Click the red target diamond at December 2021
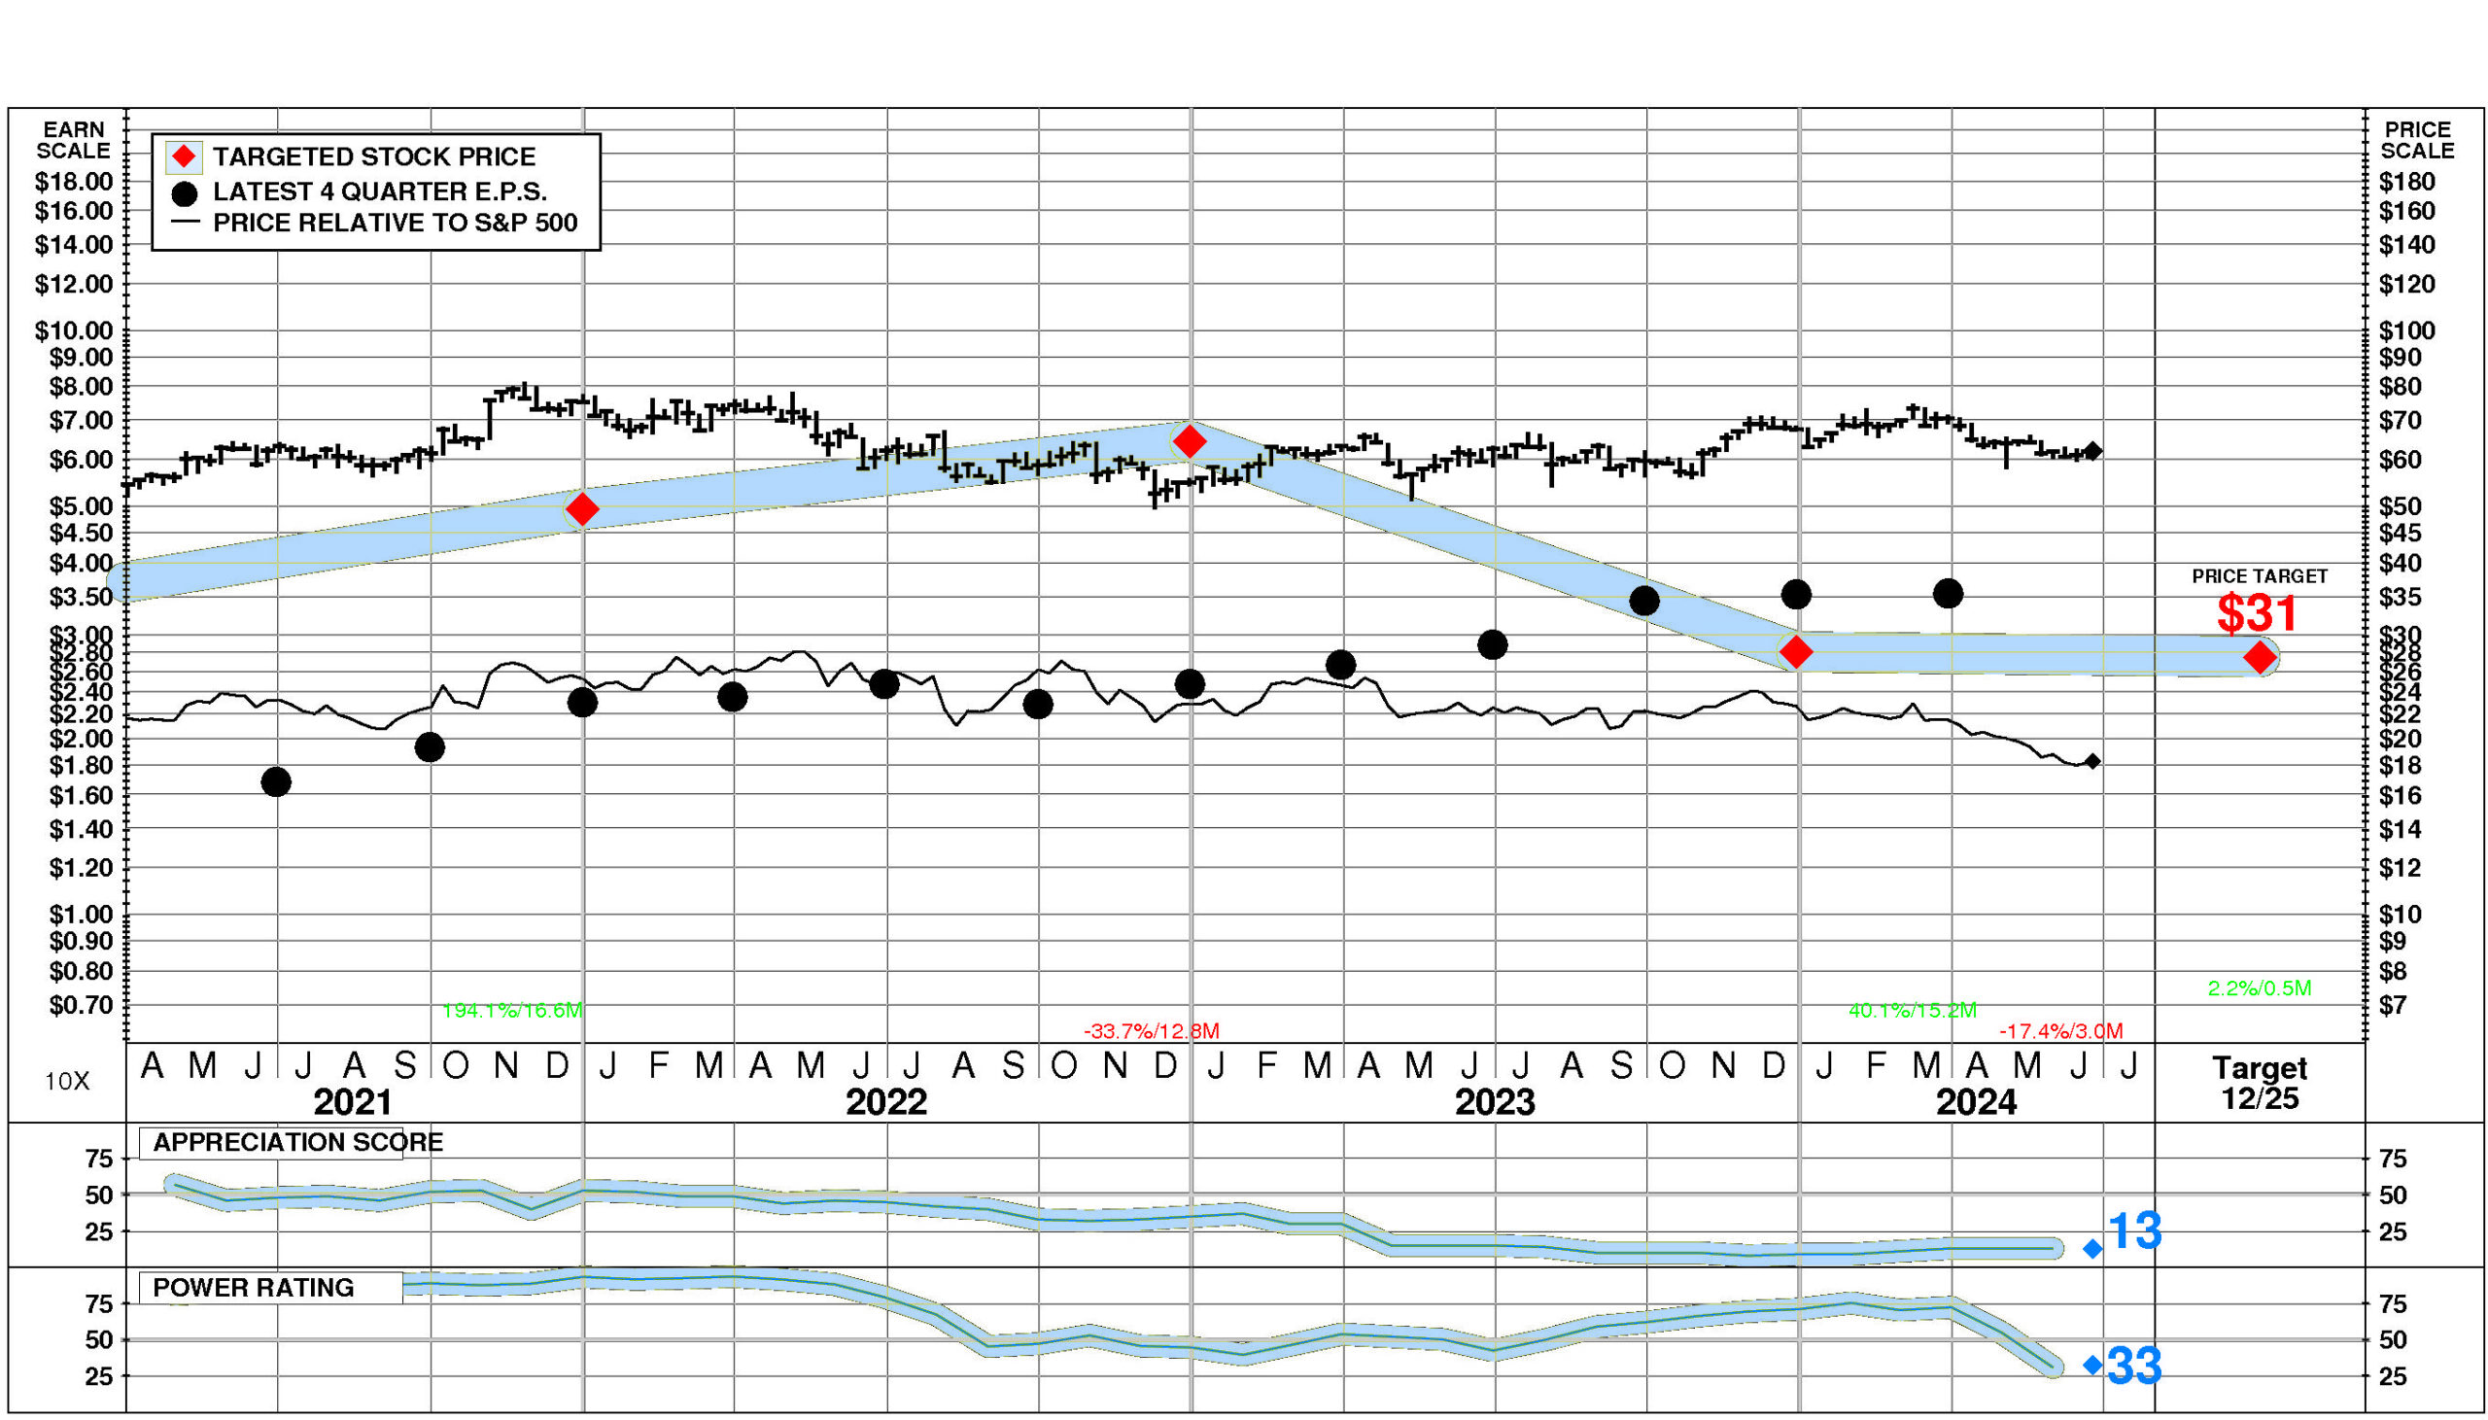 pyautogui.click(x=582, y=509)
